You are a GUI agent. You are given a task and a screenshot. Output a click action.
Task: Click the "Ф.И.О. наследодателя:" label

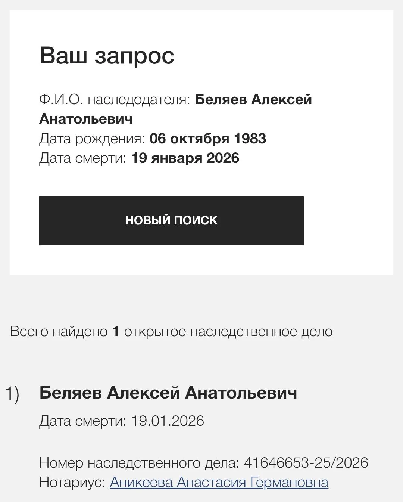(115, 100)
